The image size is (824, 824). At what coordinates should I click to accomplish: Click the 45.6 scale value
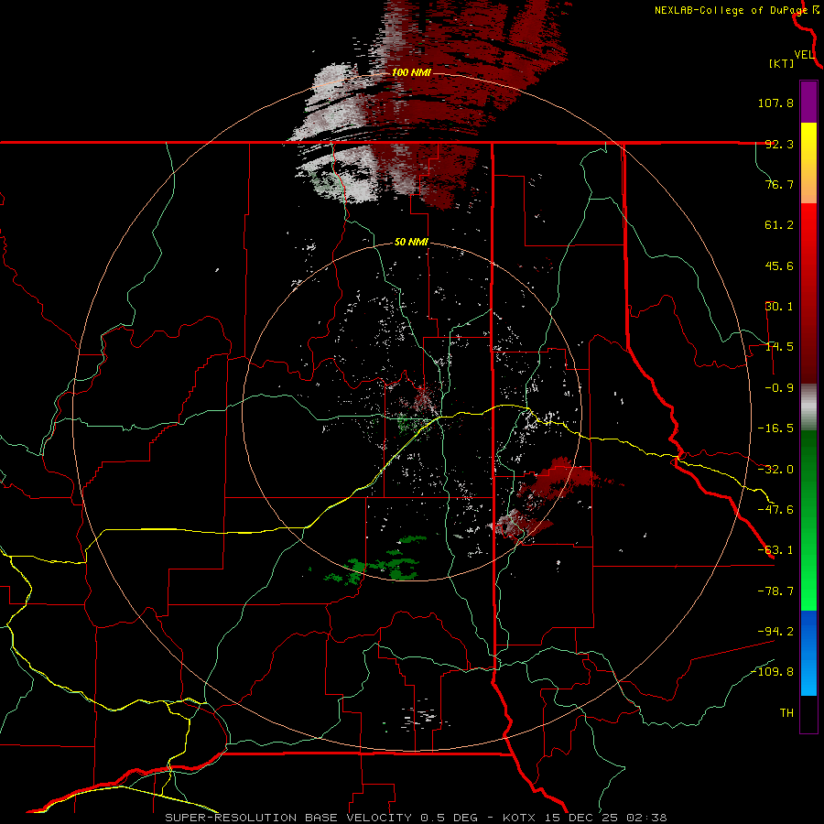(x=779, y=266)
